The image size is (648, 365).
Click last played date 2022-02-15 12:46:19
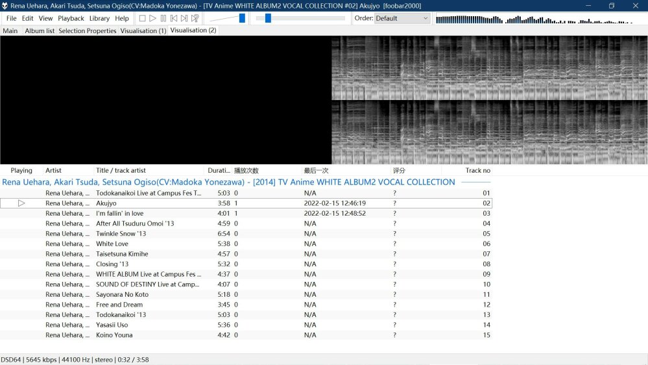335,203
